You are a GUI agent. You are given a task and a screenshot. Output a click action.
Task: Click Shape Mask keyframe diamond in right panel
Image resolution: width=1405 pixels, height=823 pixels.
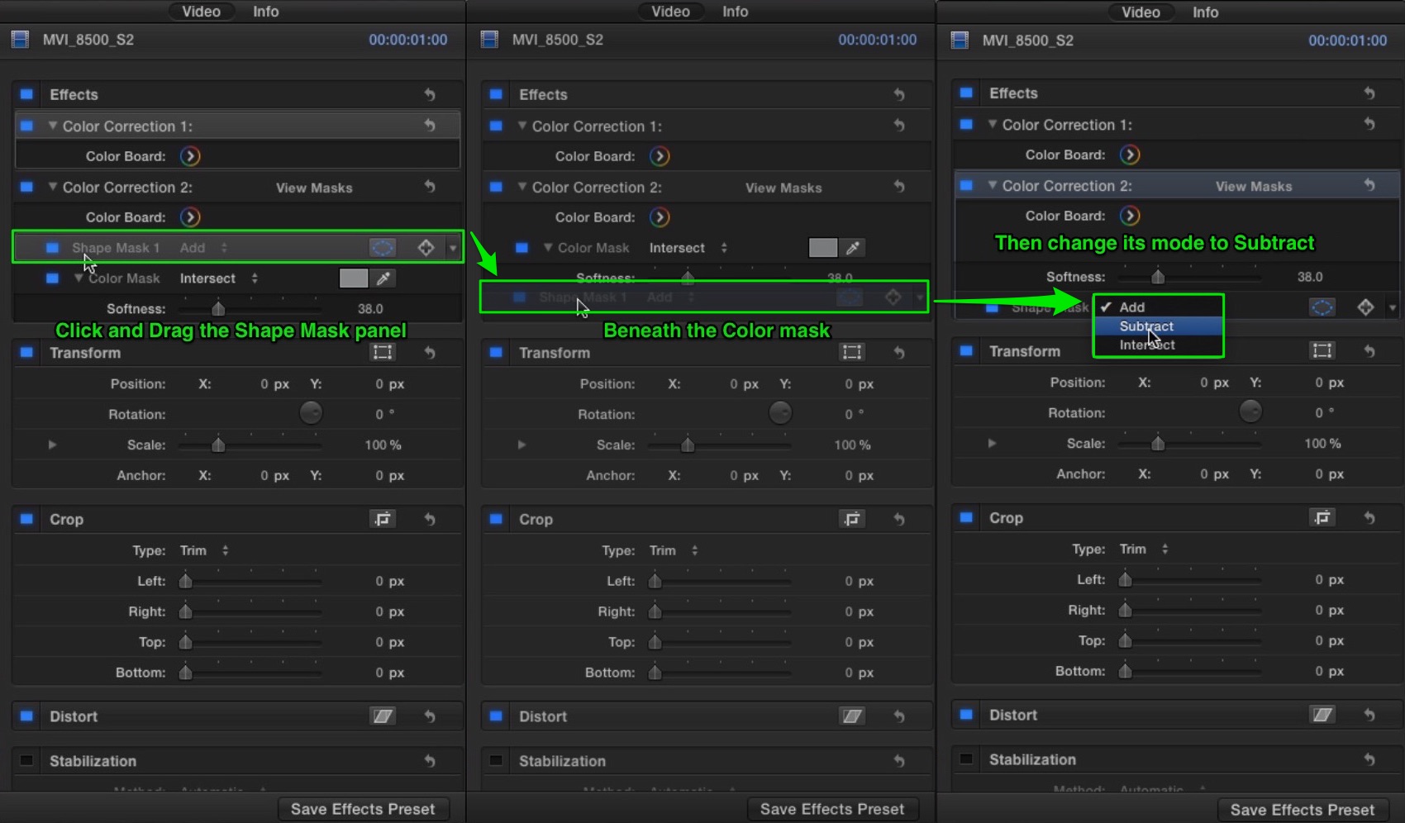(1365, 307)
